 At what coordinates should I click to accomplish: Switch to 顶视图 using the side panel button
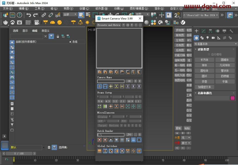(x=180, y=30)
